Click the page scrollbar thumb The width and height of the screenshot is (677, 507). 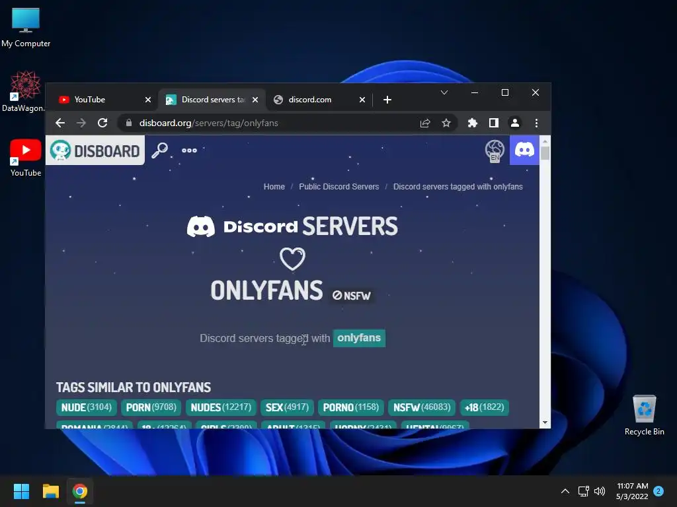545,153
